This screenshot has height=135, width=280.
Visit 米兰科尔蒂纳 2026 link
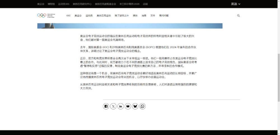click(129, 4)
